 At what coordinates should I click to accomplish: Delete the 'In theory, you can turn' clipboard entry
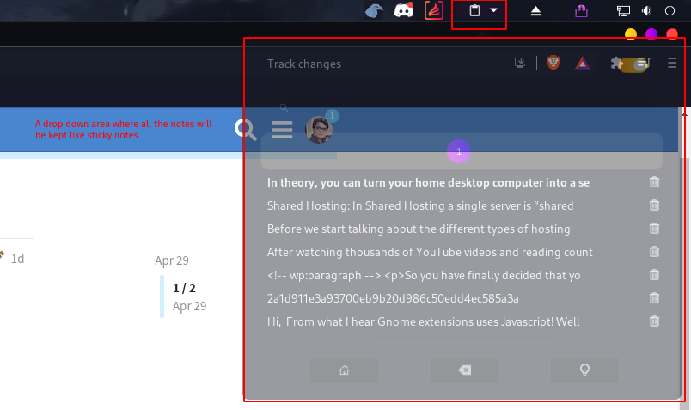pos(654,182)
